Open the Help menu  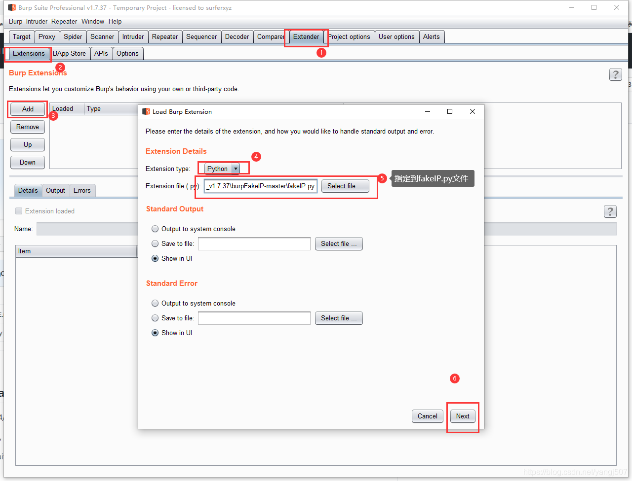[115, 21]
